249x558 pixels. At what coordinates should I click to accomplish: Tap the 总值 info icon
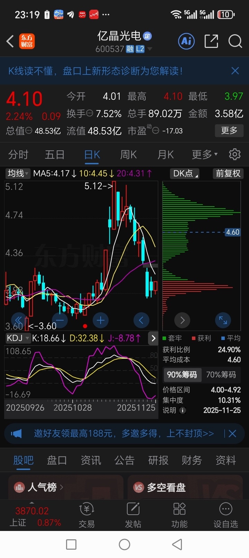[29, 131]
